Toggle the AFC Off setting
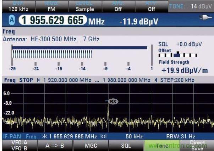This screenshot has width=214, height=151. 118,7
